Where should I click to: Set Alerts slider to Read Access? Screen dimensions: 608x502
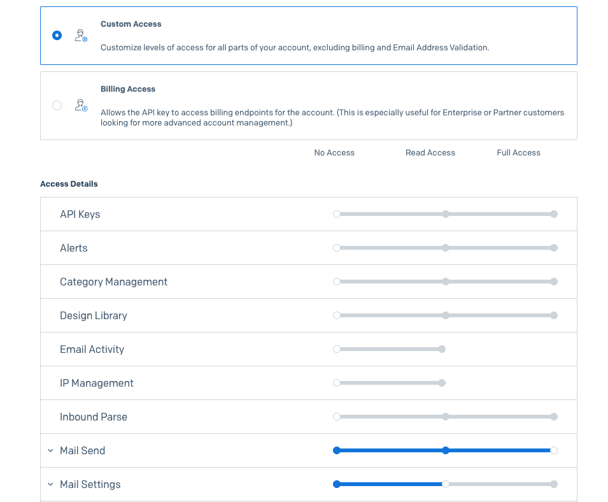[446, 248]
